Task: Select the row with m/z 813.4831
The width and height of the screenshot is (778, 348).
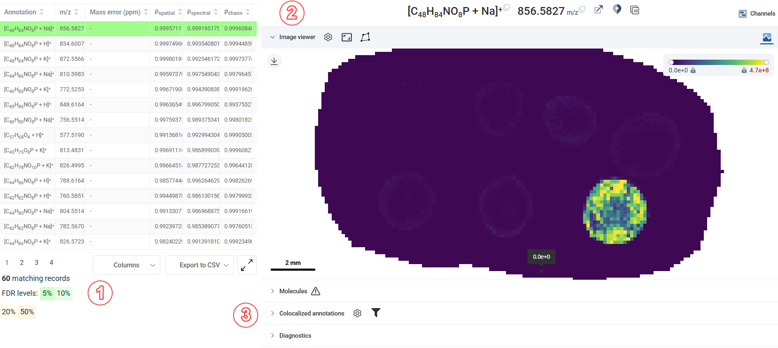Action: point(128,150)
